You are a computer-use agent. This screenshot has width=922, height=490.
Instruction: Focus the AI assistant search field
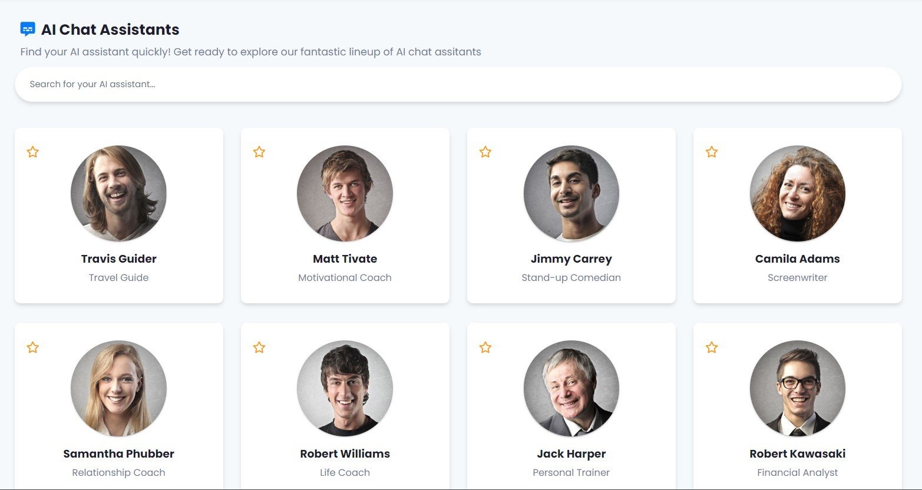[458, 84]
